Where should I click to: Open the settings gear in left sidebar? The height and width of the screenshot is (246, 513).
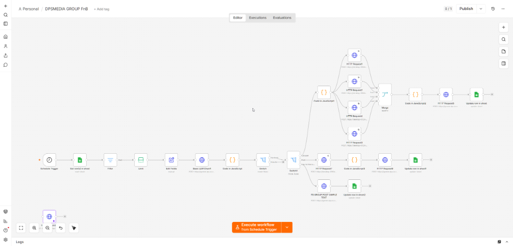click(6, 239)
